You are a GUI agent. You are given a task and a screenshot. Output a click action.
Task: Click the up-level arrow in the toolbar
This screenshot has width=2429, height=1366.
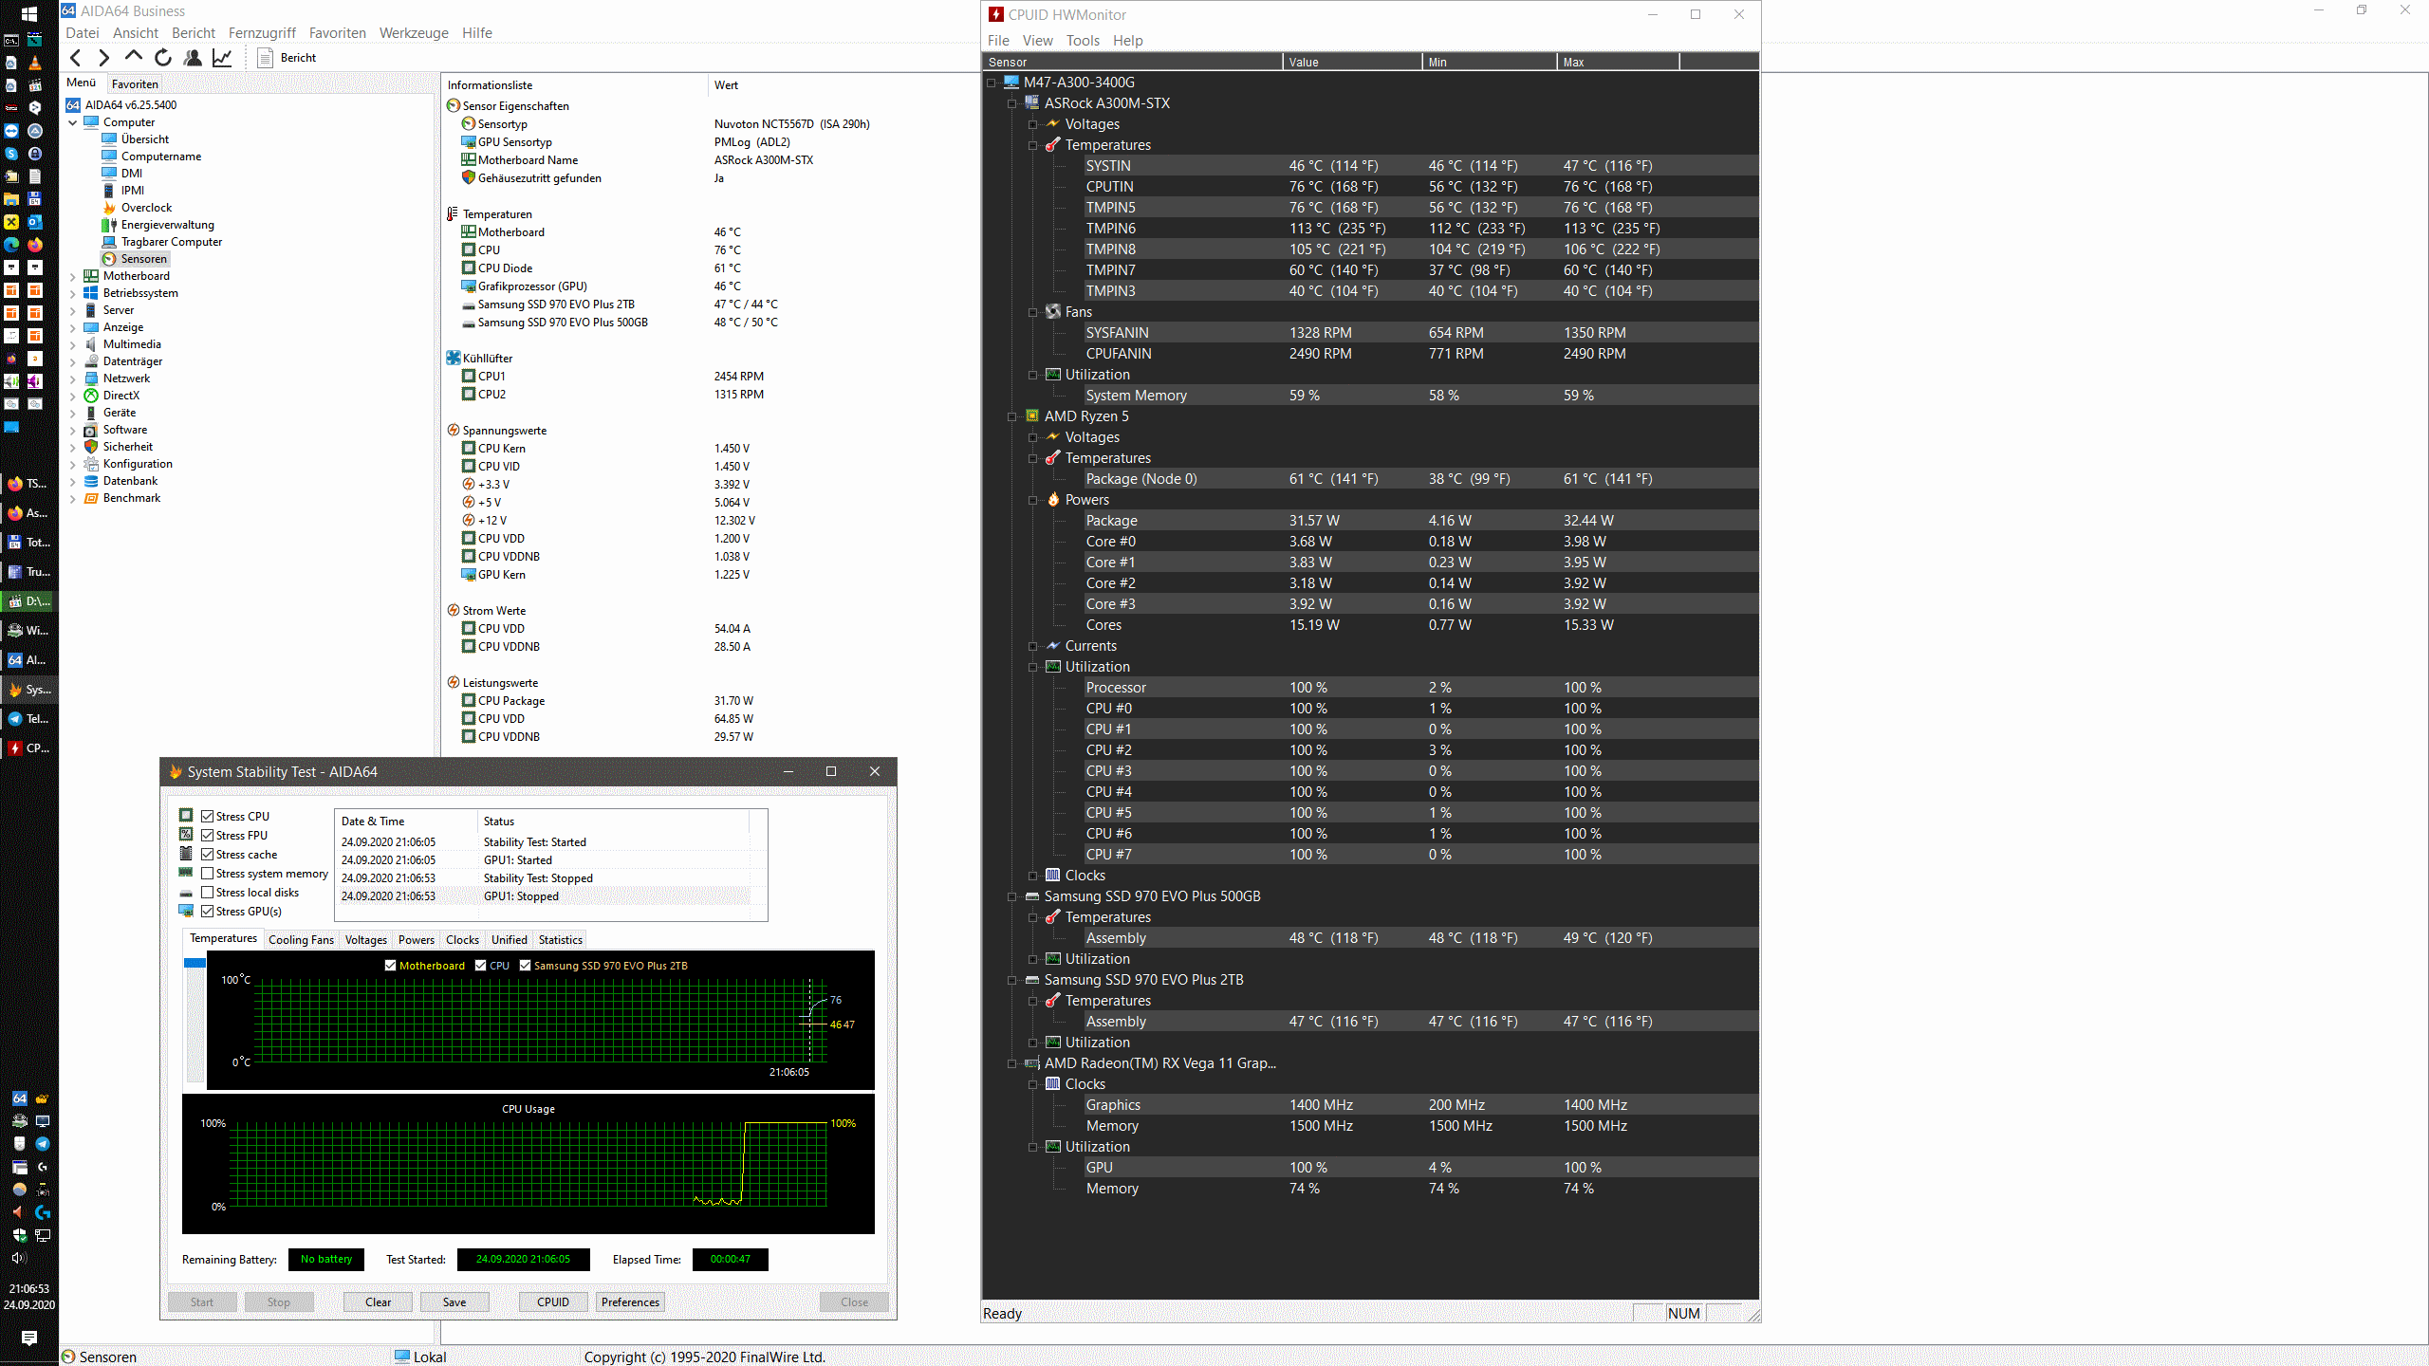click(x=134, y=57)
